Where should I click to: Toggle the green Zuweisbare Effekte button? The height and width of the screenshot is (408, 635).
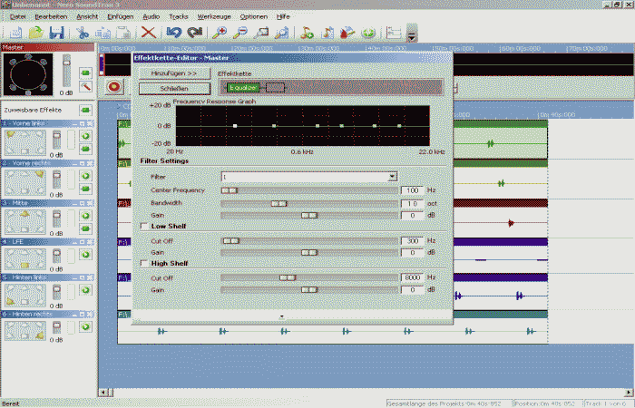click(x=85, y=109)
